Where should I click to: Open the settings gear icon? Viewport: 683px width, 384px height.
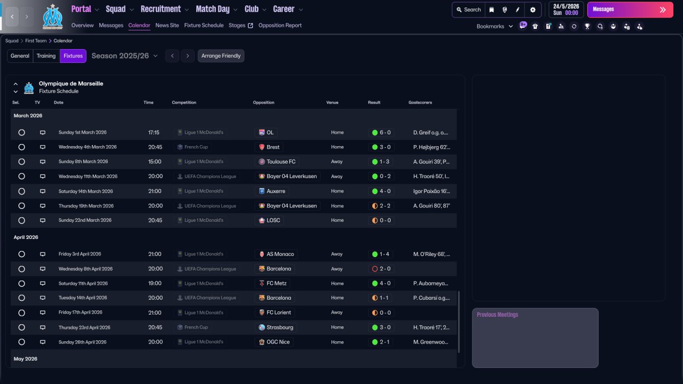(533, 10)
